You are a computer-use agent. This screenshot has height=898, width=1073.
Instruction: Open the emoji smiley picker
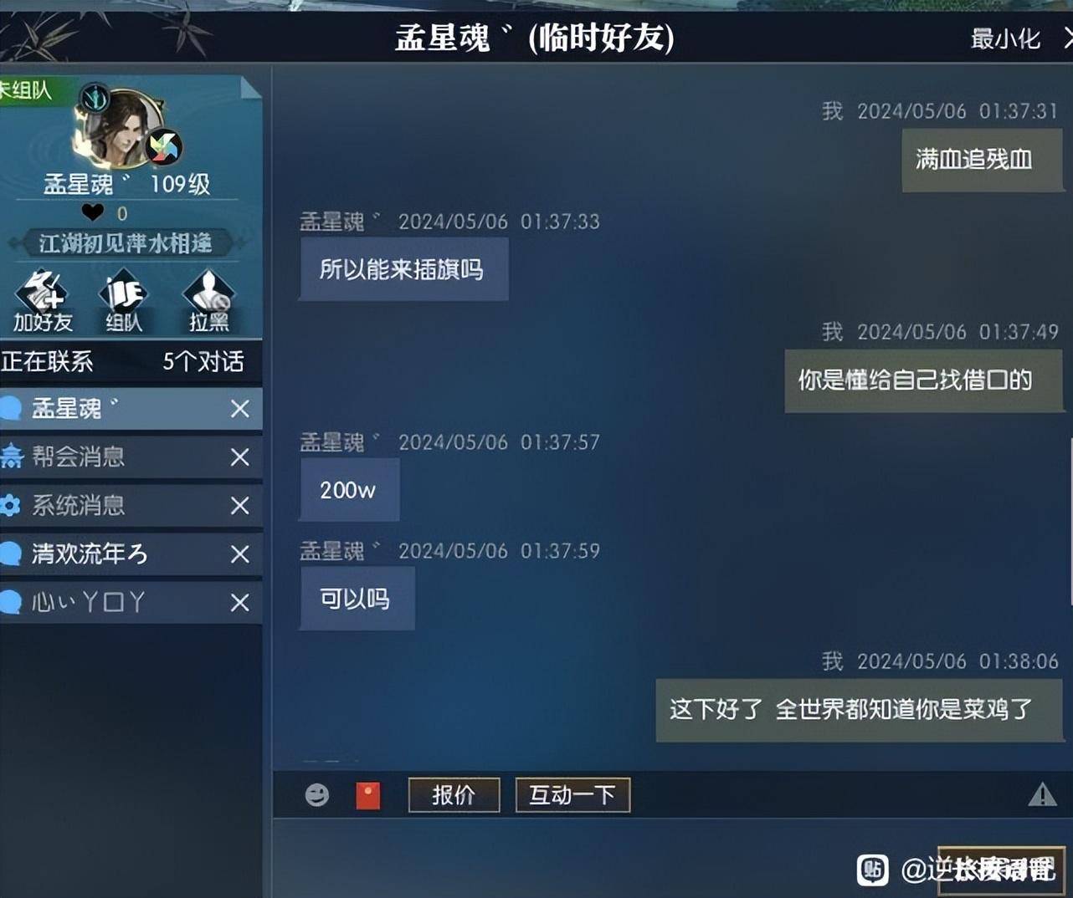[316, 794]
